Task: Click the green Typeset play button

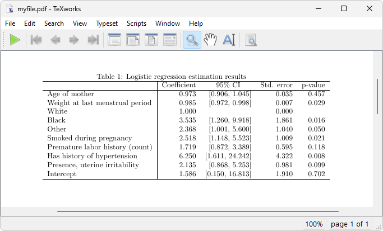Action: coord(15,40)
